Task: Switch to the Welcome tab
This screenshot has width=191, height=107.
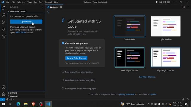Action: coord(54,7)
